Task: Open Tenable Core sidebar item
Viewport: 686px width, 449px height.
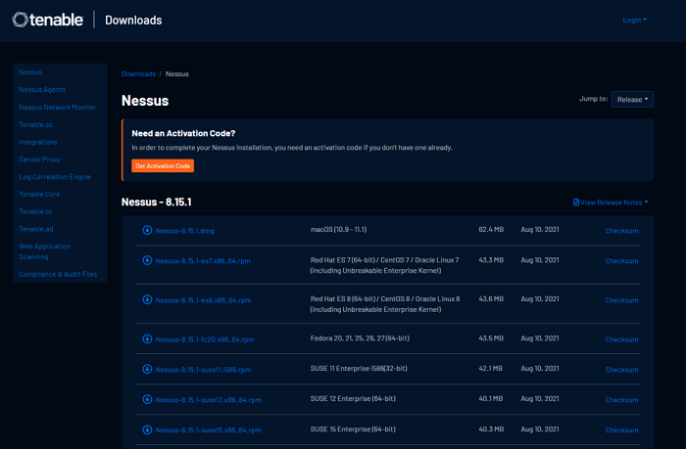Action: (x=39, y=194)
